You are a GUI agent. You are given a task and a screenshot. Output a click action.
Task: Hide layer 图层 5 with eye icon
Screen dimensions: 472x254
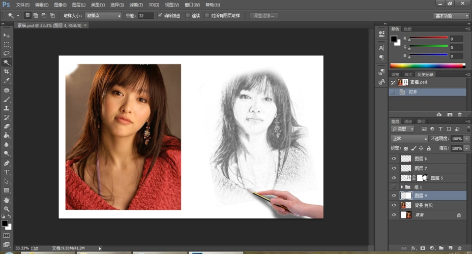tap(394, 178)
